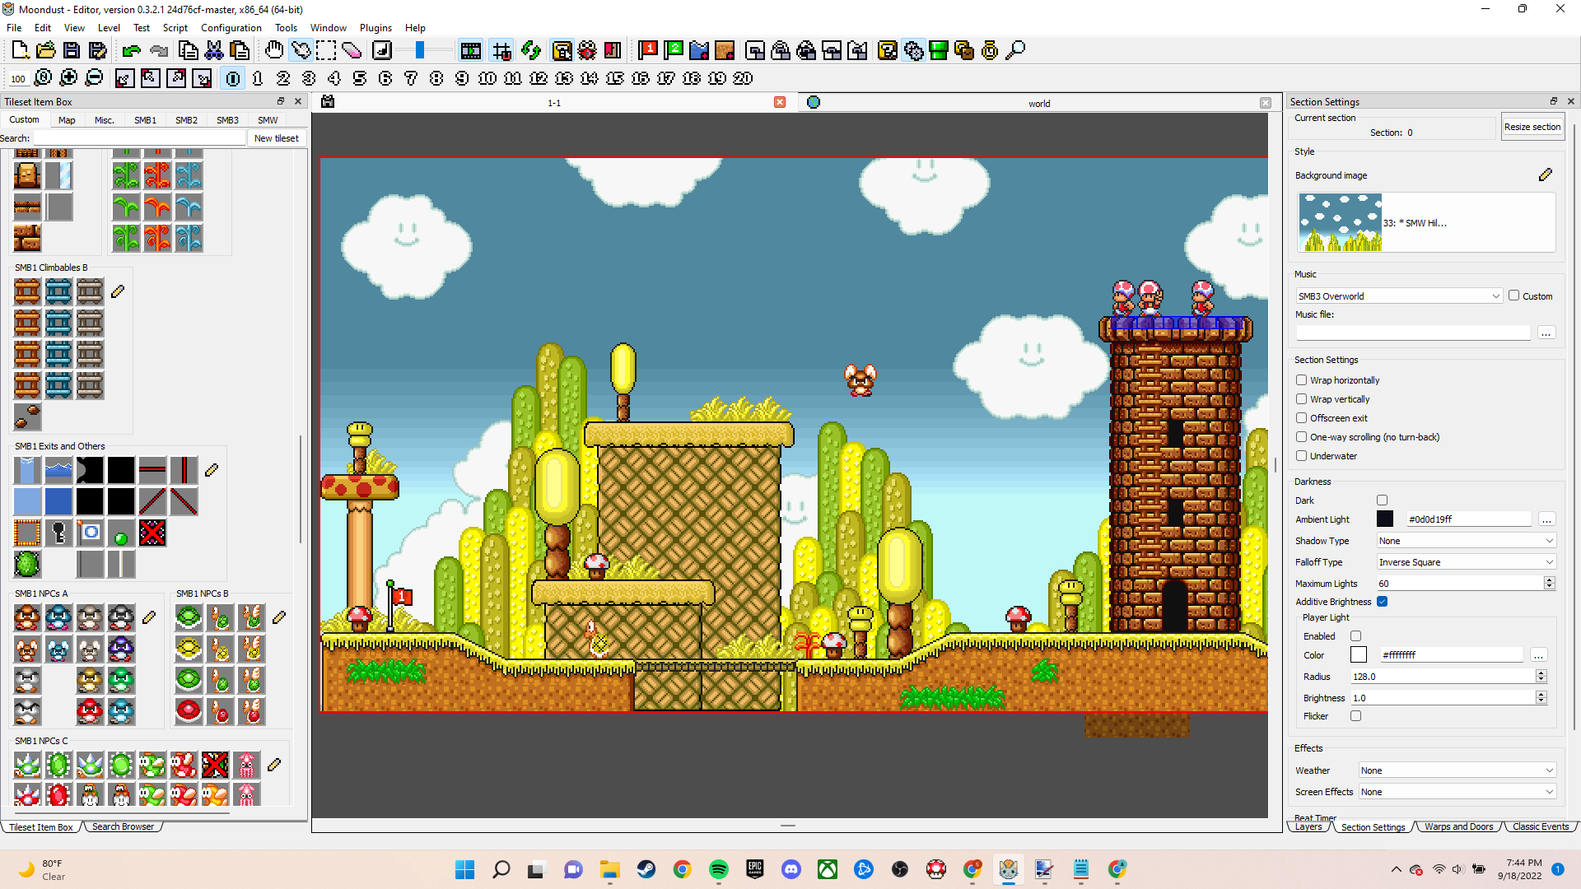Click the player 1 start flag
Image resolution: width=1581 pixels, height=889 pixels.
pyautogui.click(x=649, y=51)
